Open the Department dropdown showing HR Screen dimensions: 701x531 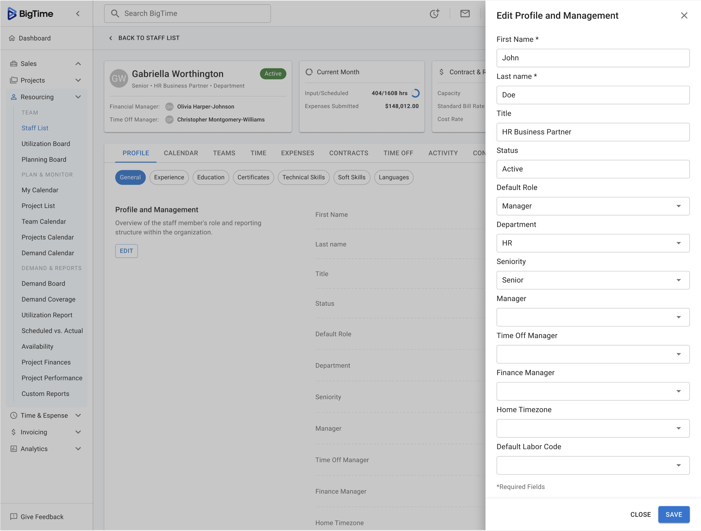[x=593, y=243]
